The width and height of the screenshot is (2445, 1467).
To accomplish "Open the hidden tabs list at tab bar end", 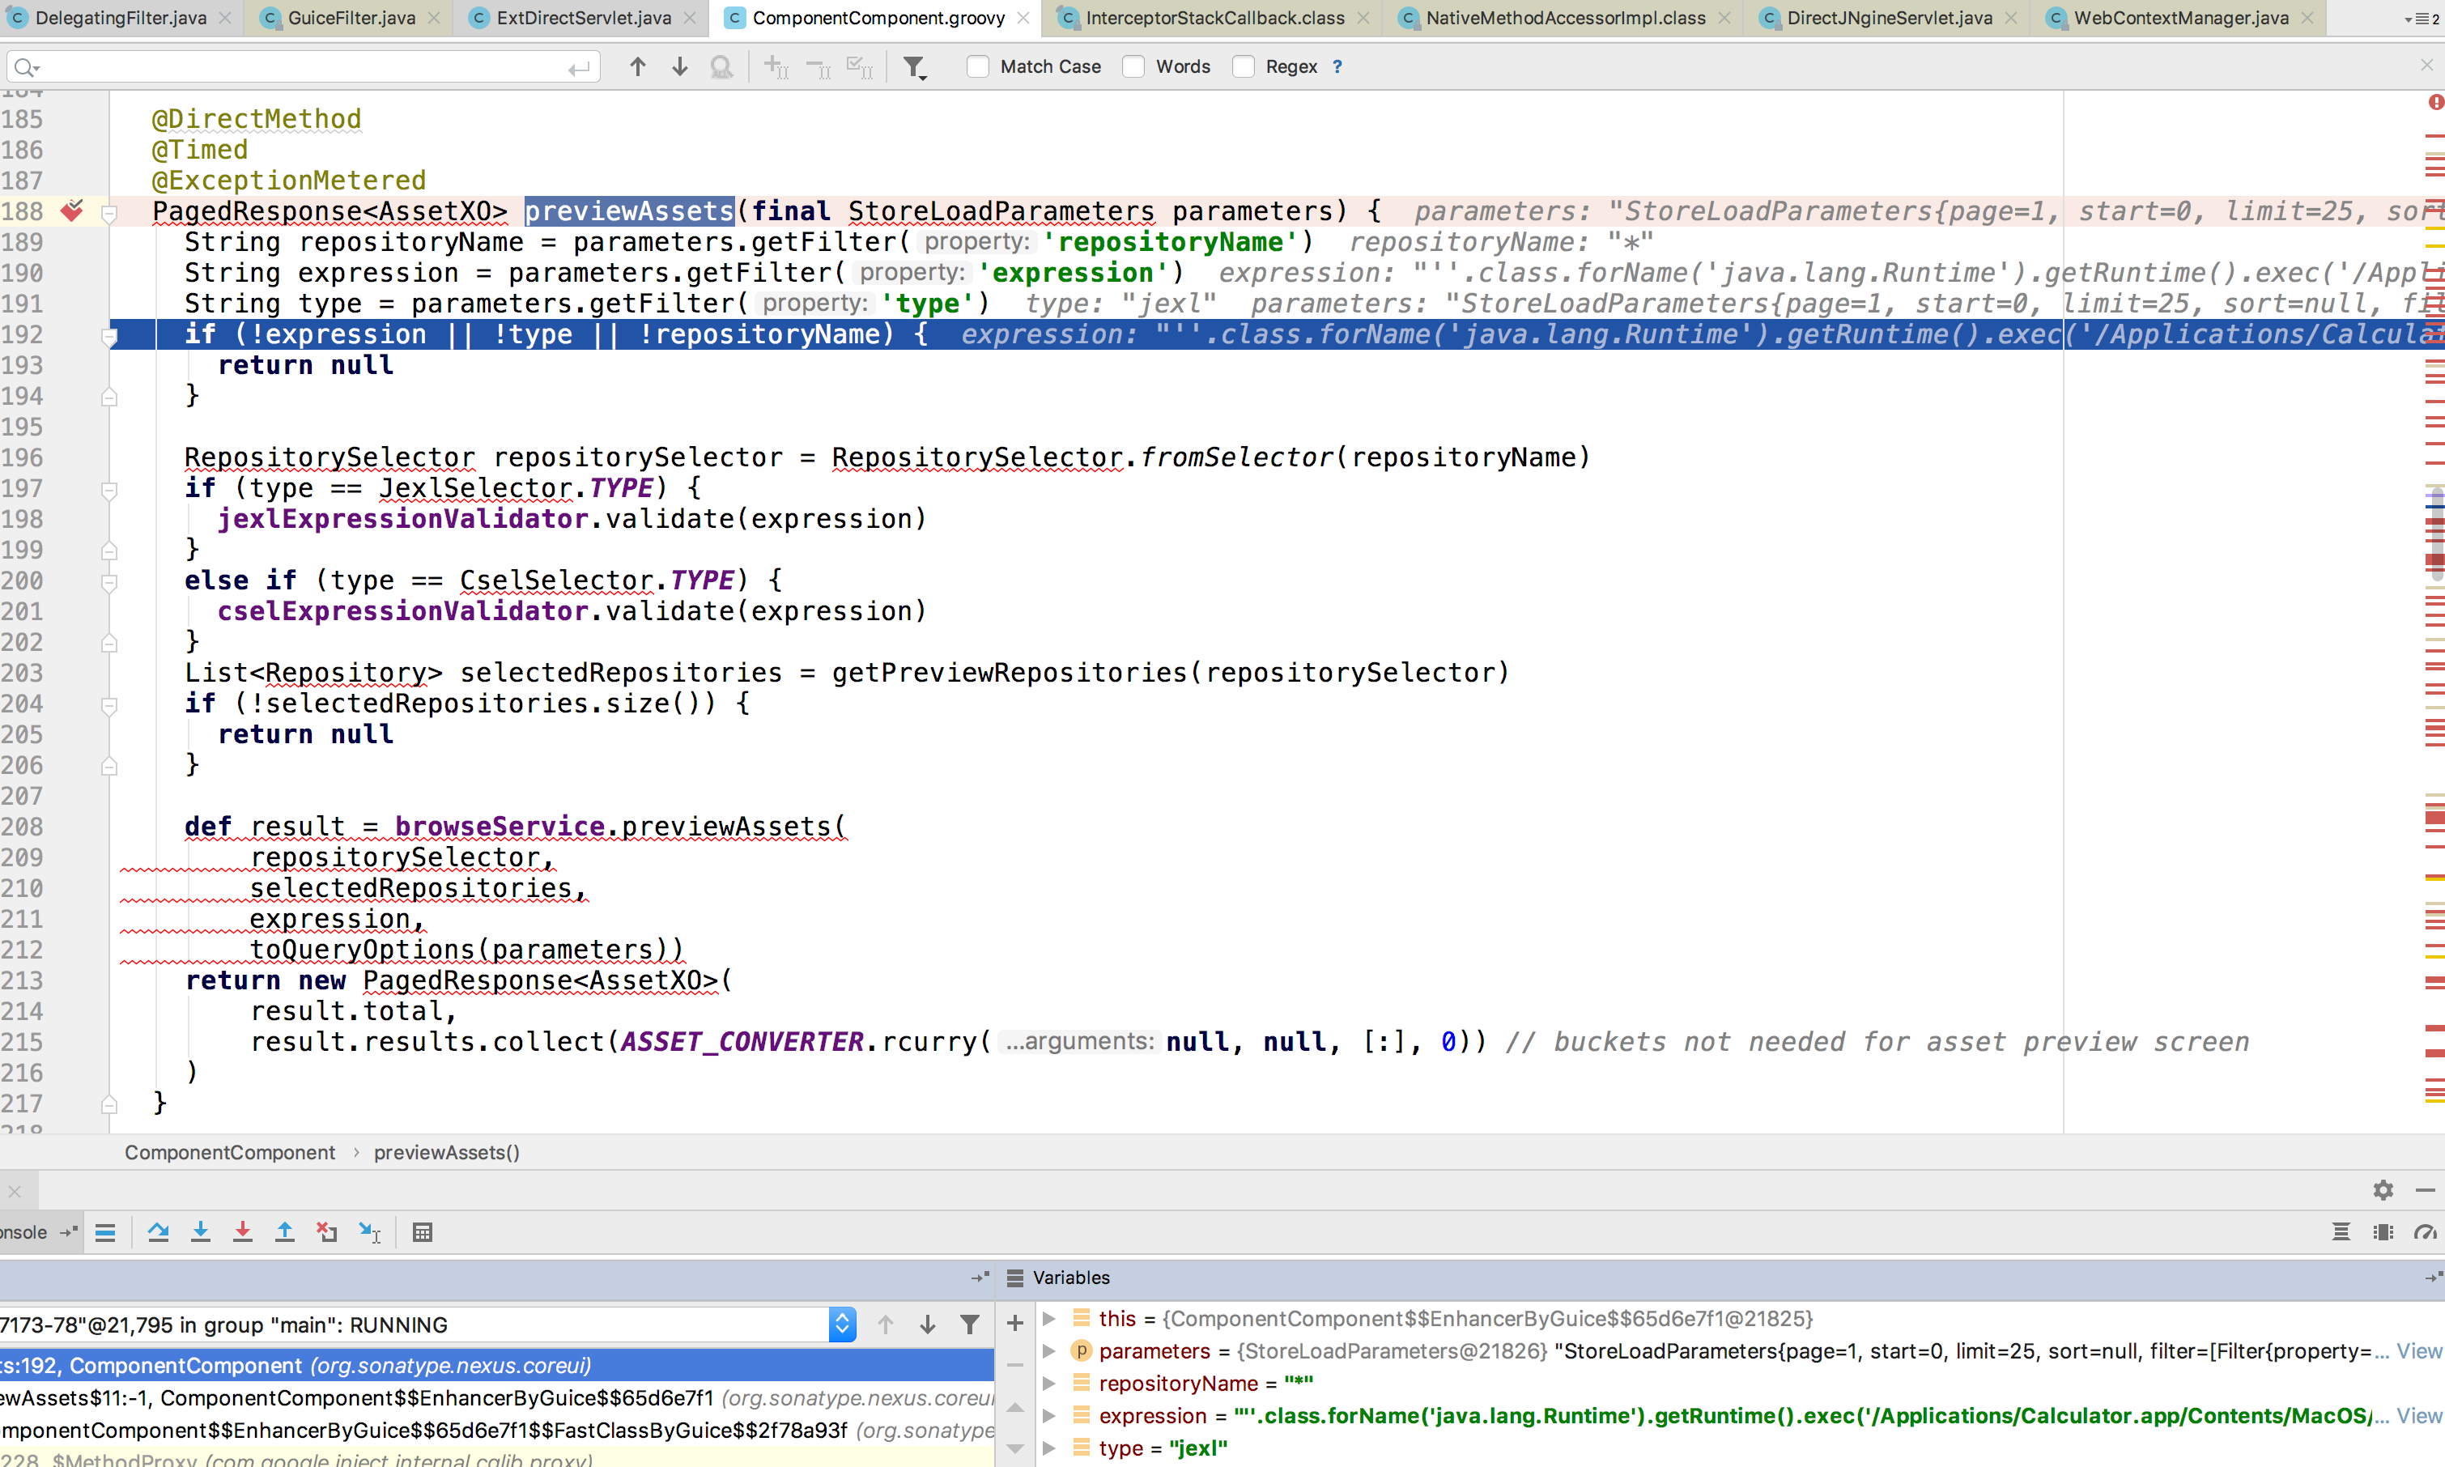I will (x=2422, y=18).
